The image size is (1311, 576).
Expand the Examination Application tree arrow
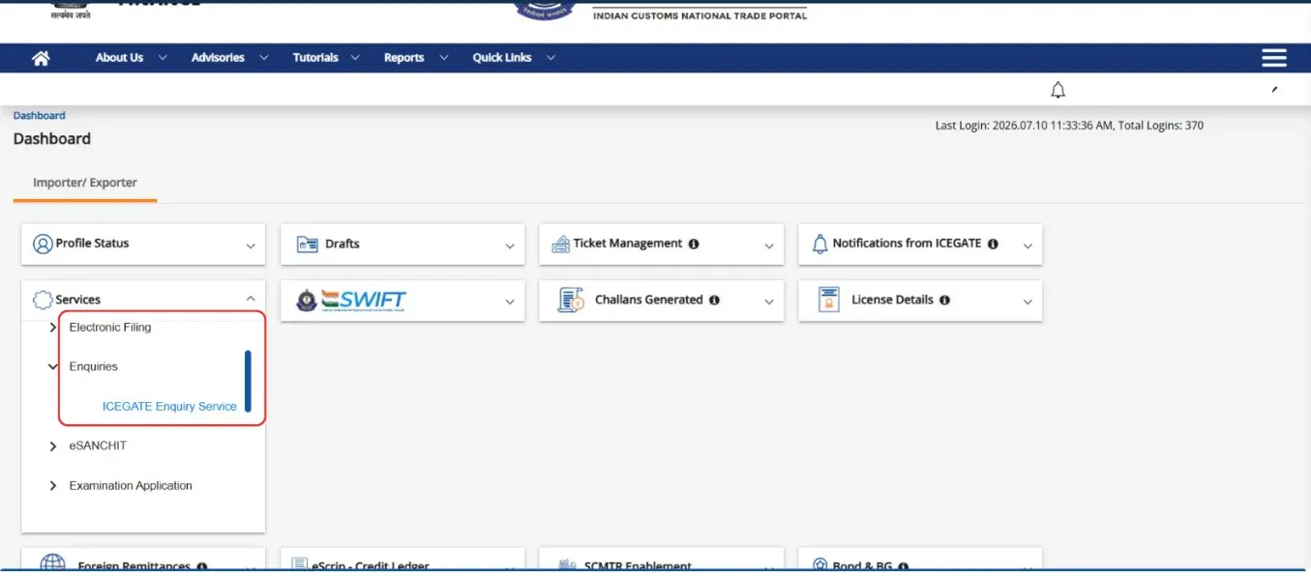coord(52,486)
